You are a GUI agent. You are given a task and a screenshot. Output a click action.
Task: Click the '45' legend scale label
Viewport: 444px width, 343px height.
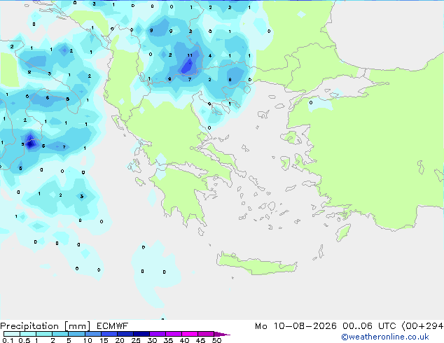tap(200, 340)
